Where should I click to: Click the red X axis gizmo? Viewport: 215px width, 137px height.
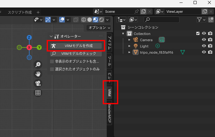[29, 47]
